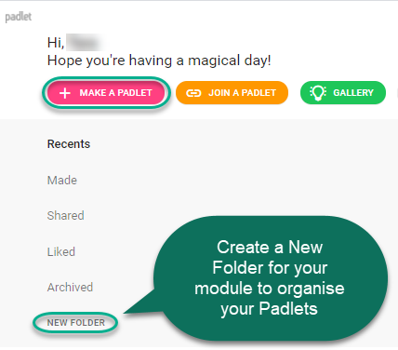Click the plus icon in Make a Padlet
This screenshot has width=398, height=350.
[65, 93]
